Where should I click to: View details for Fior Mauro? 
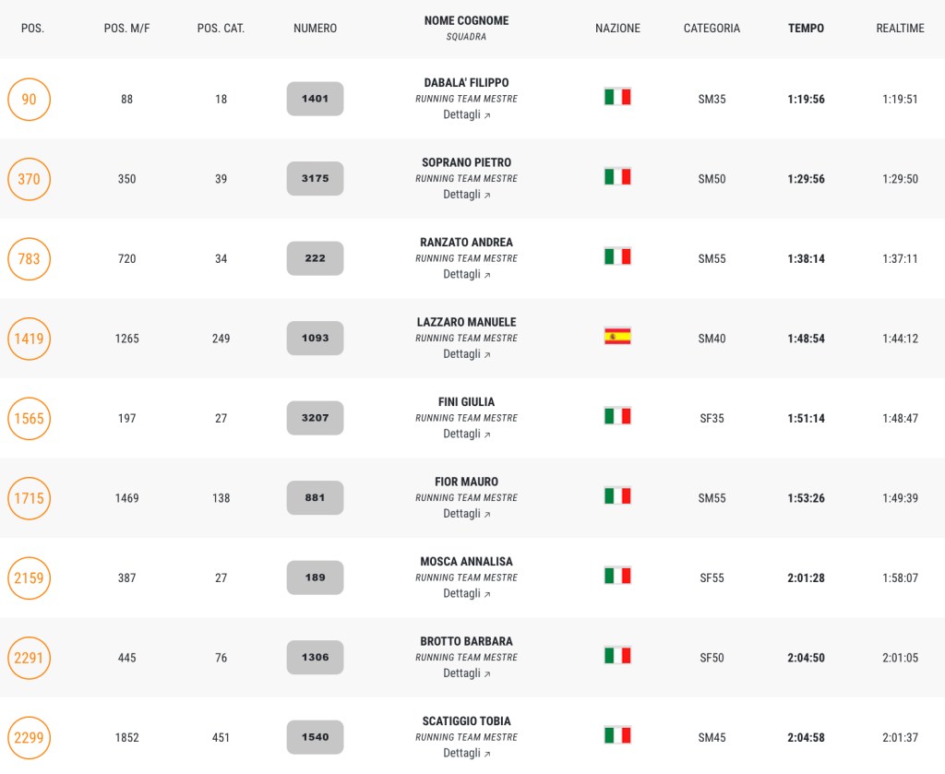pyautogui.click(x=466, y=513)
